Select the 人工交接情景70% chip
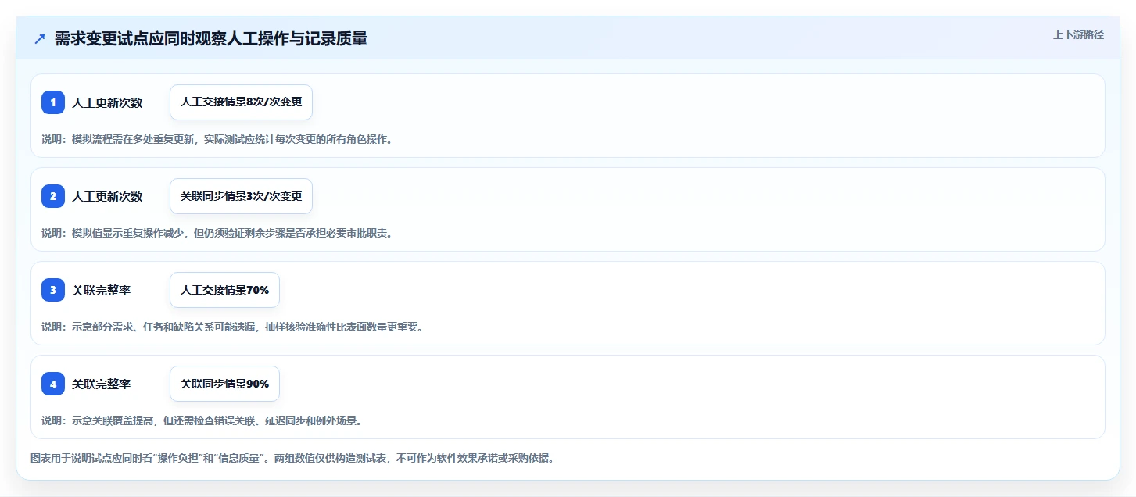The width and height of the screenshot is (1136, 497). [x=224, y=290]
